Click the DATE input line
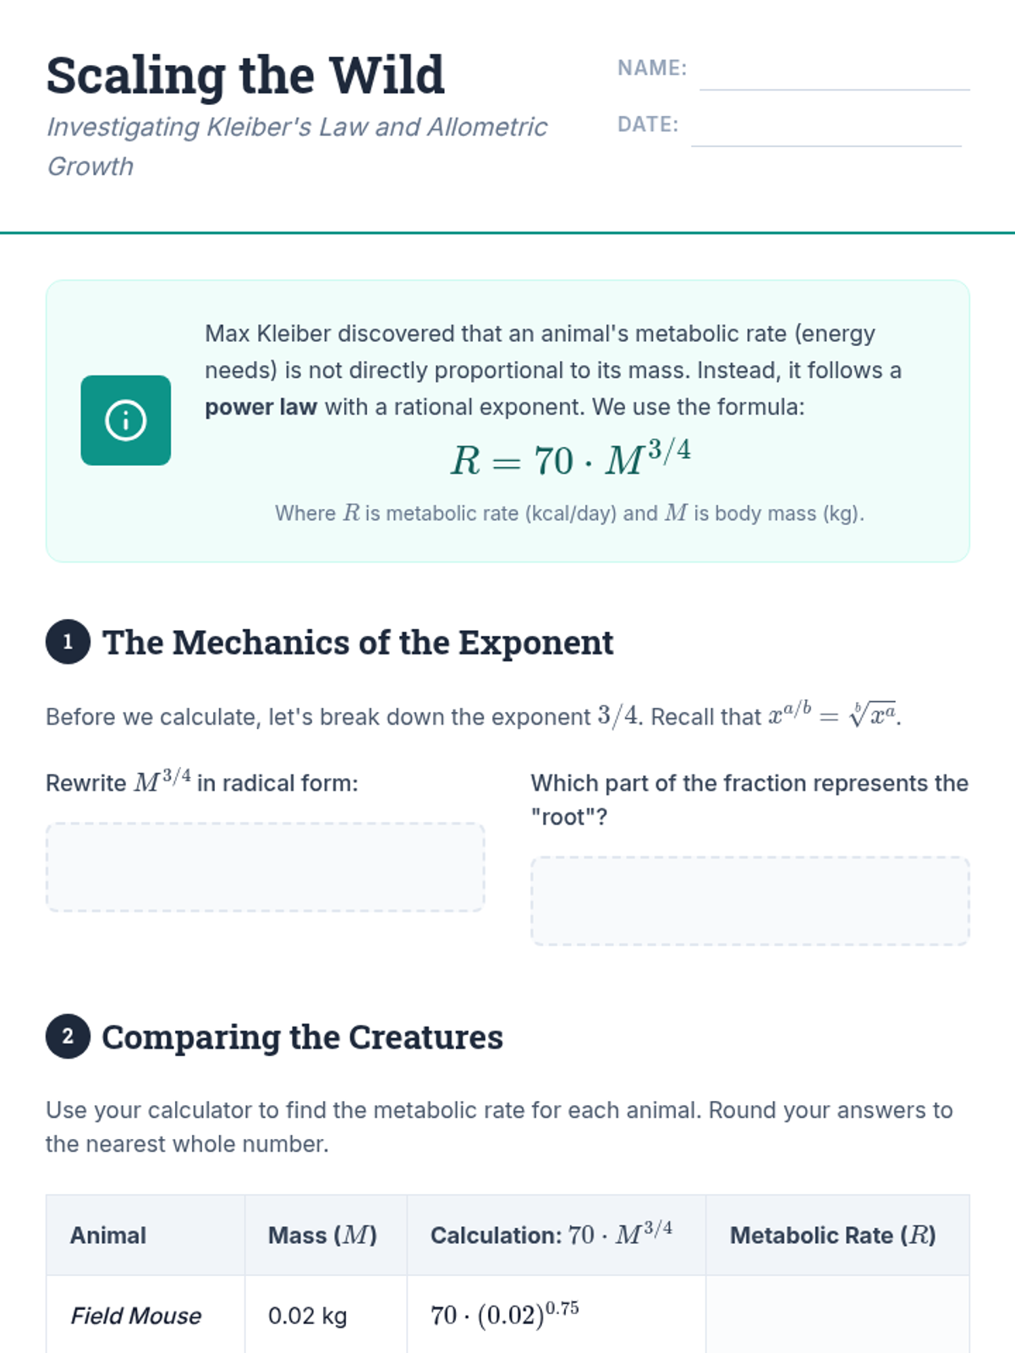Screen dimensions: 1015x1353 [826, 131]
